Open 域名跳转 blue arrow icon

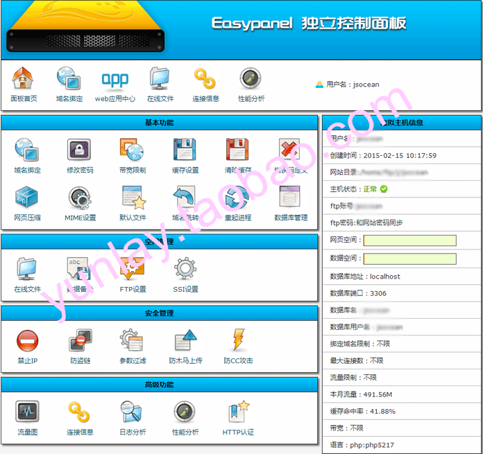click(185, 197)
